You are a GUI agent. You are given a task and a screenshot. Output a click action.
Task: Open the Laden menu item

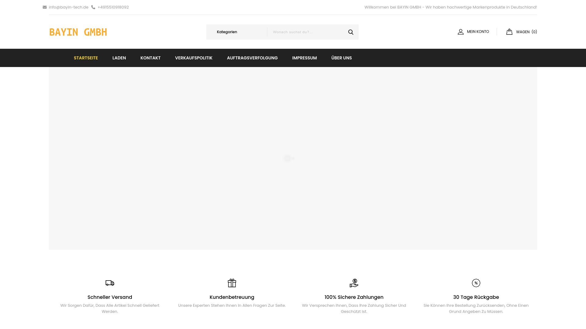(119, 58)
